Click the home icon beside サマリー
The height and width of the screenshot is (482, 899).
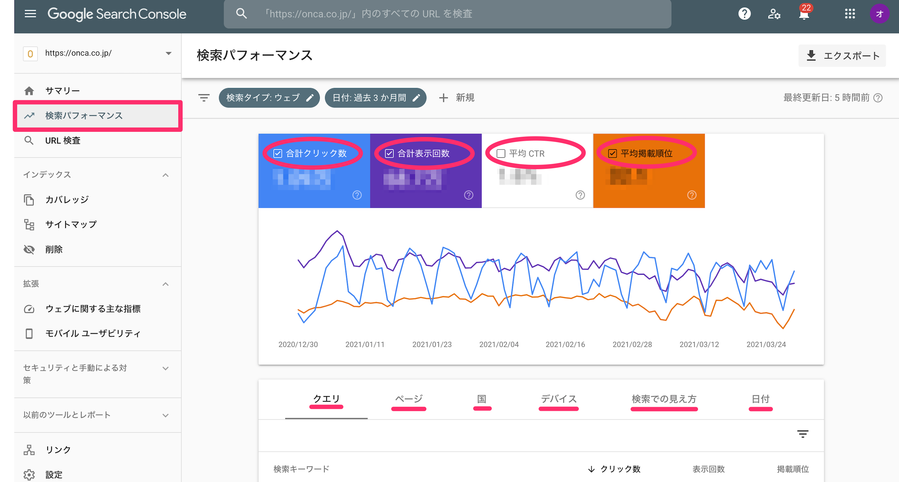pos(29,91)
